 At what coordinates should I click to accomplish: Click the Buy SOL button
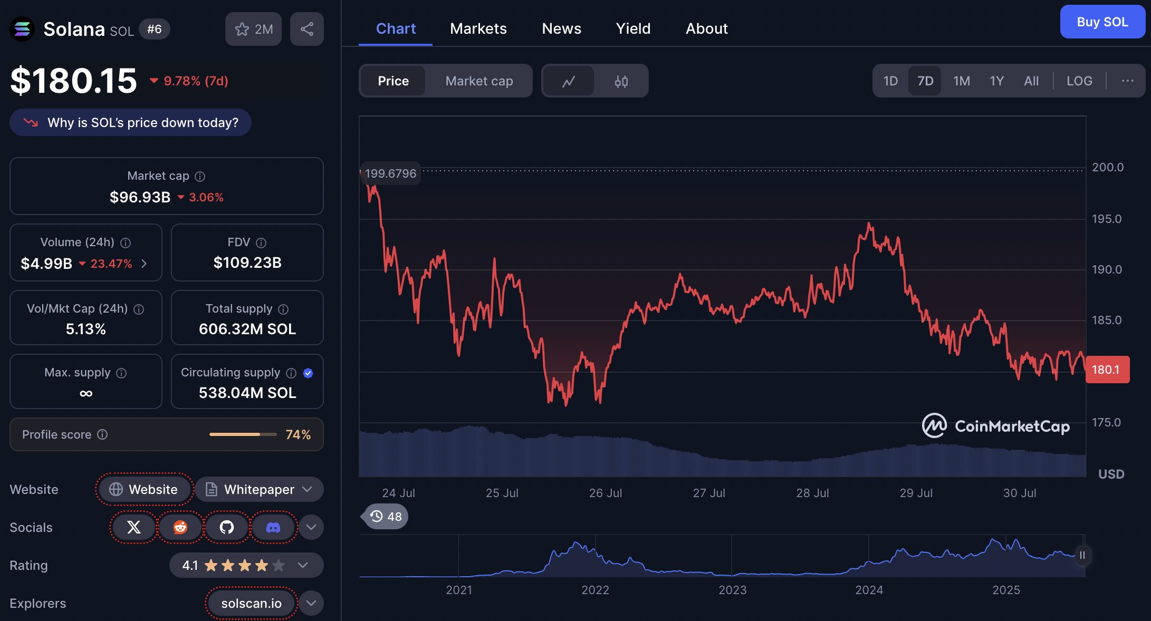tap(1102, 22)
